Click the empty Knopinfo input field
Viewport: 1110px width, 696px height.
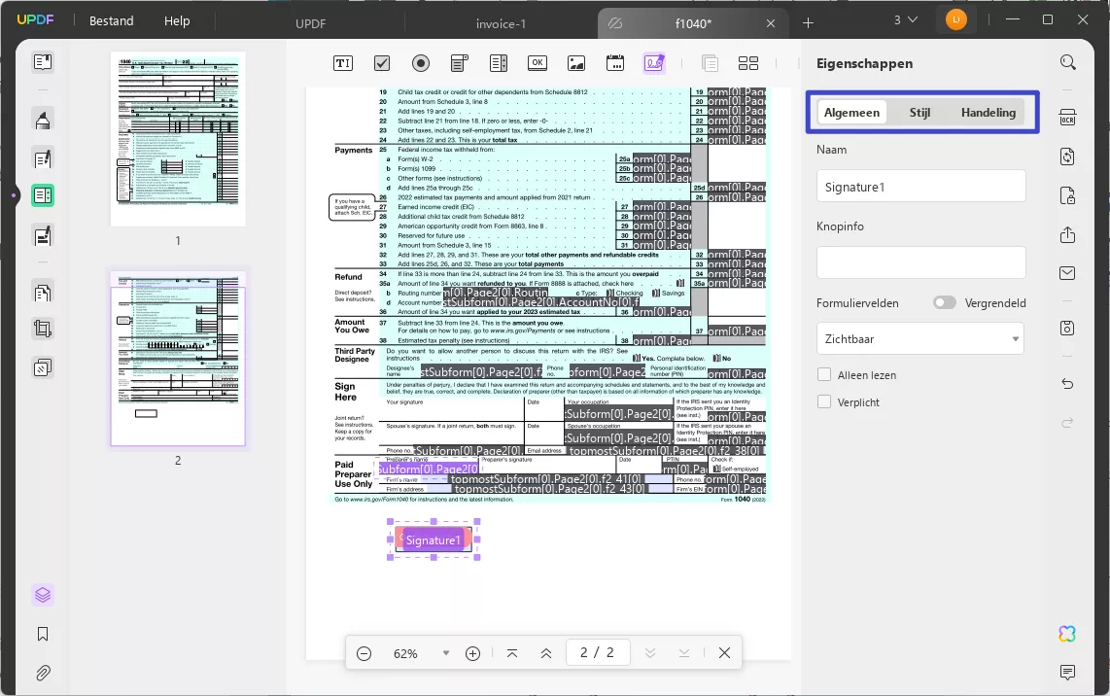[x=920, y=262]
